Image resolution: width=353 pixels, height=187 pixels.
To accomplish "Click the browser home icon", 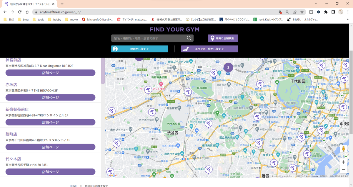I will 27,12.
